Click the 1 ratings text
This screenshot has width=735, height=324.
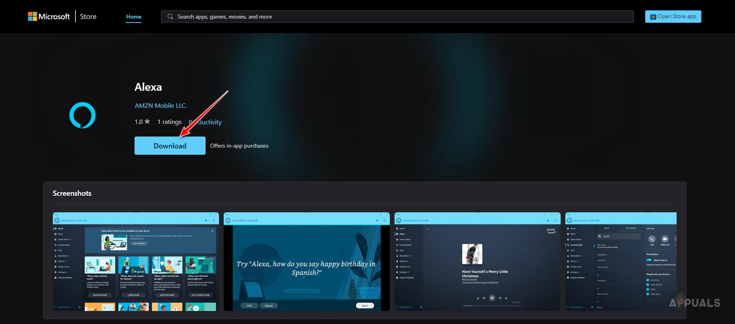point(169,122)
